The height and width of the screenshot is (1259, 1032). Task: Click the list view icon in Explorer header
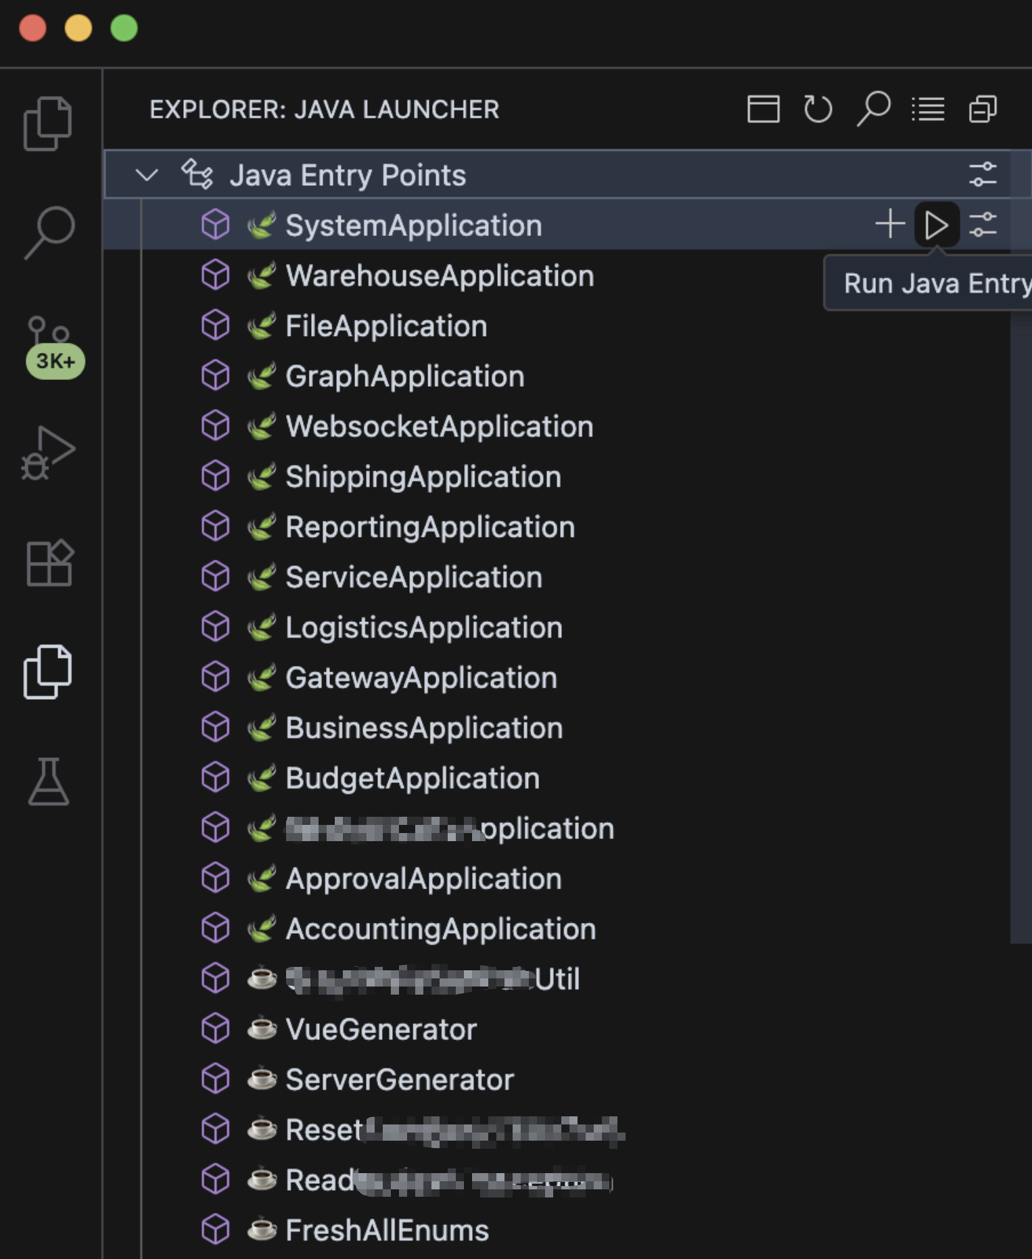(x=928, y=109)
